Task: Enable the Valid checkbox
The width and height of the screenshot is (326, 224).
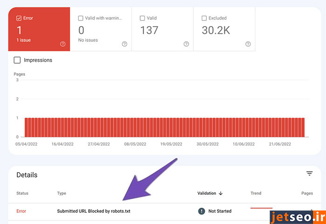Action: [x=143, y=19]
